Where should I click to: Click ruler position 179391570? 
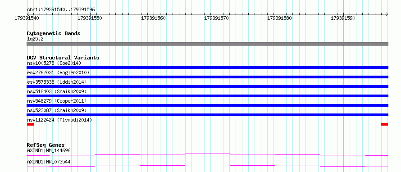coord(217,18)
